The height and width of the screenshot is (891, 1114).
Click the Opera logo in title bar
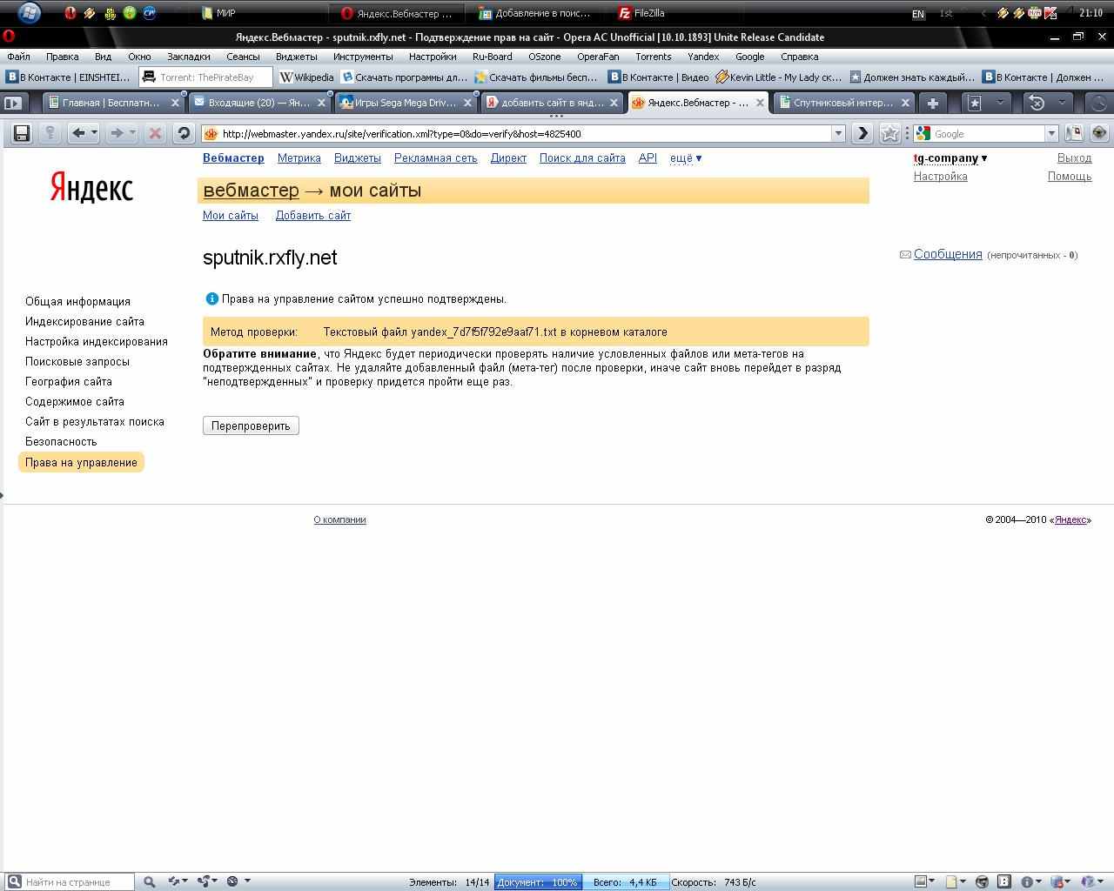tap(8, 37)
